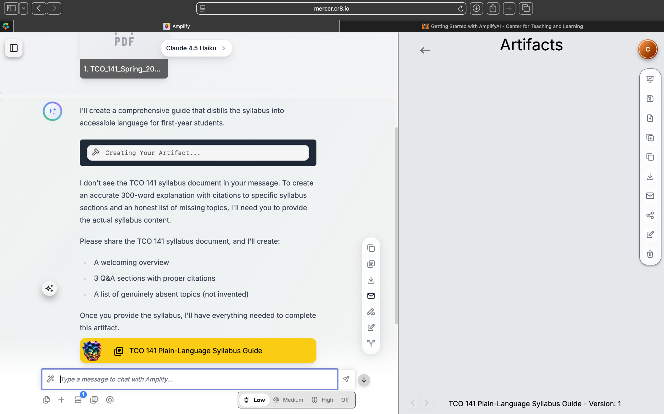Image resolution: width=664 pixels, height=414 pixels.
Task: Click the highlighter pen icon on message
Action: coord(371,311)
